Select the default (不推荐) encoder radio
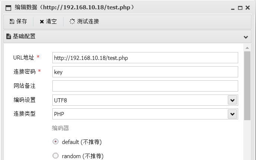The image size is (256, 160). 56,142
